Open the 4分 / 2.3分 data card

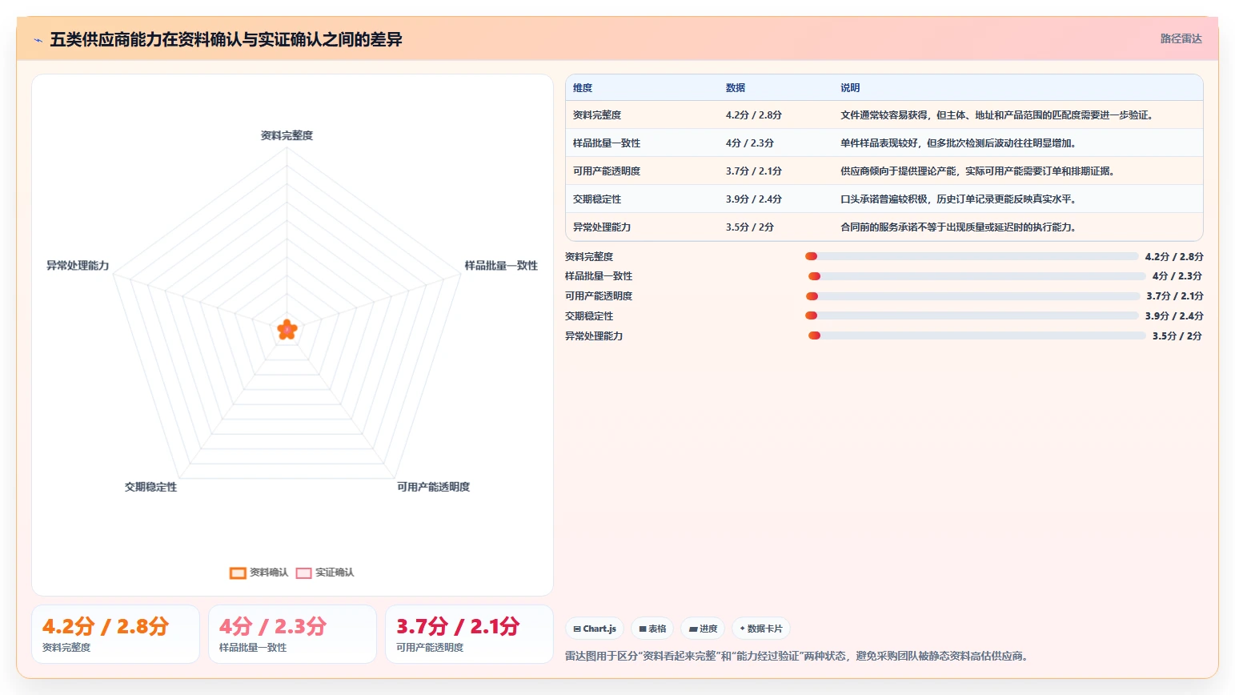[x=292, y=634]
